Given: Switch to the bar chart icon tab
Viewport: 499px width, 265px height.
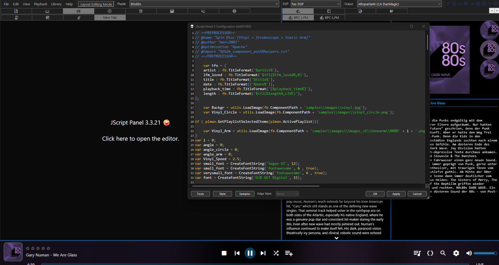Looking at the screenshot, I should coord(172,11).
